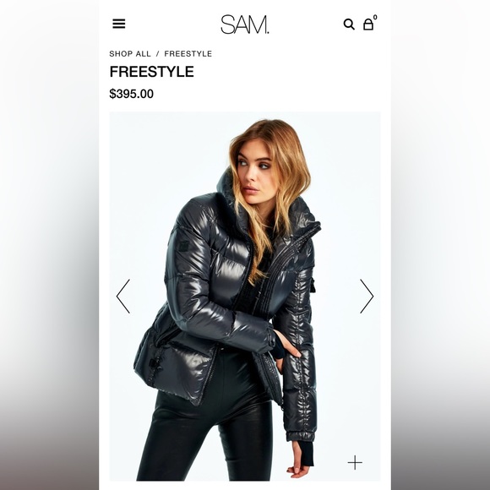Viewport: 490px width, 490px height.
Task: Show the previous product photo
Action: [x=123, y=297]
